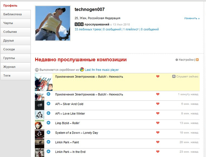Viewport: 206px width, 157px height.
Task: Play the '1 минуту назад' Butch! - Нежность track
Action: (x=49, y=94)
